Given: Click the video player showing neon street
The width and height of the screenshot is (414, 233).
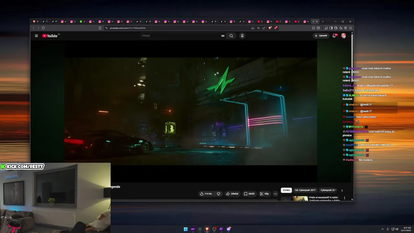Looking at the screenshot, I should pos(191,111).
